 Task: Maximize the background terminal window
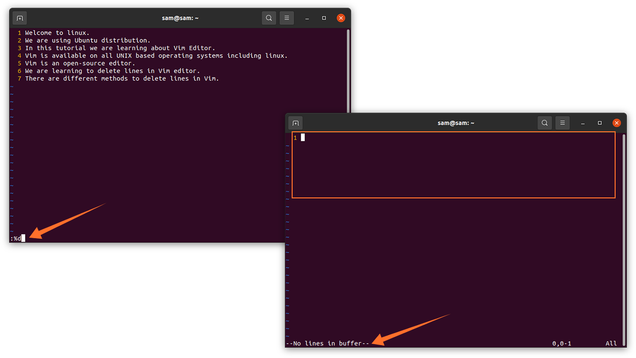324,17
